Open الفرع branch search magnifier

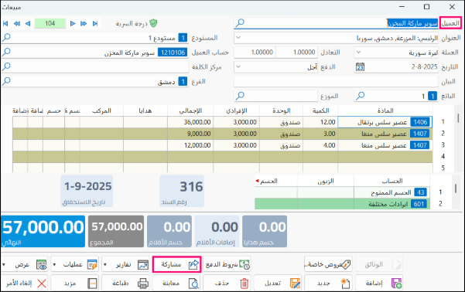6,81
